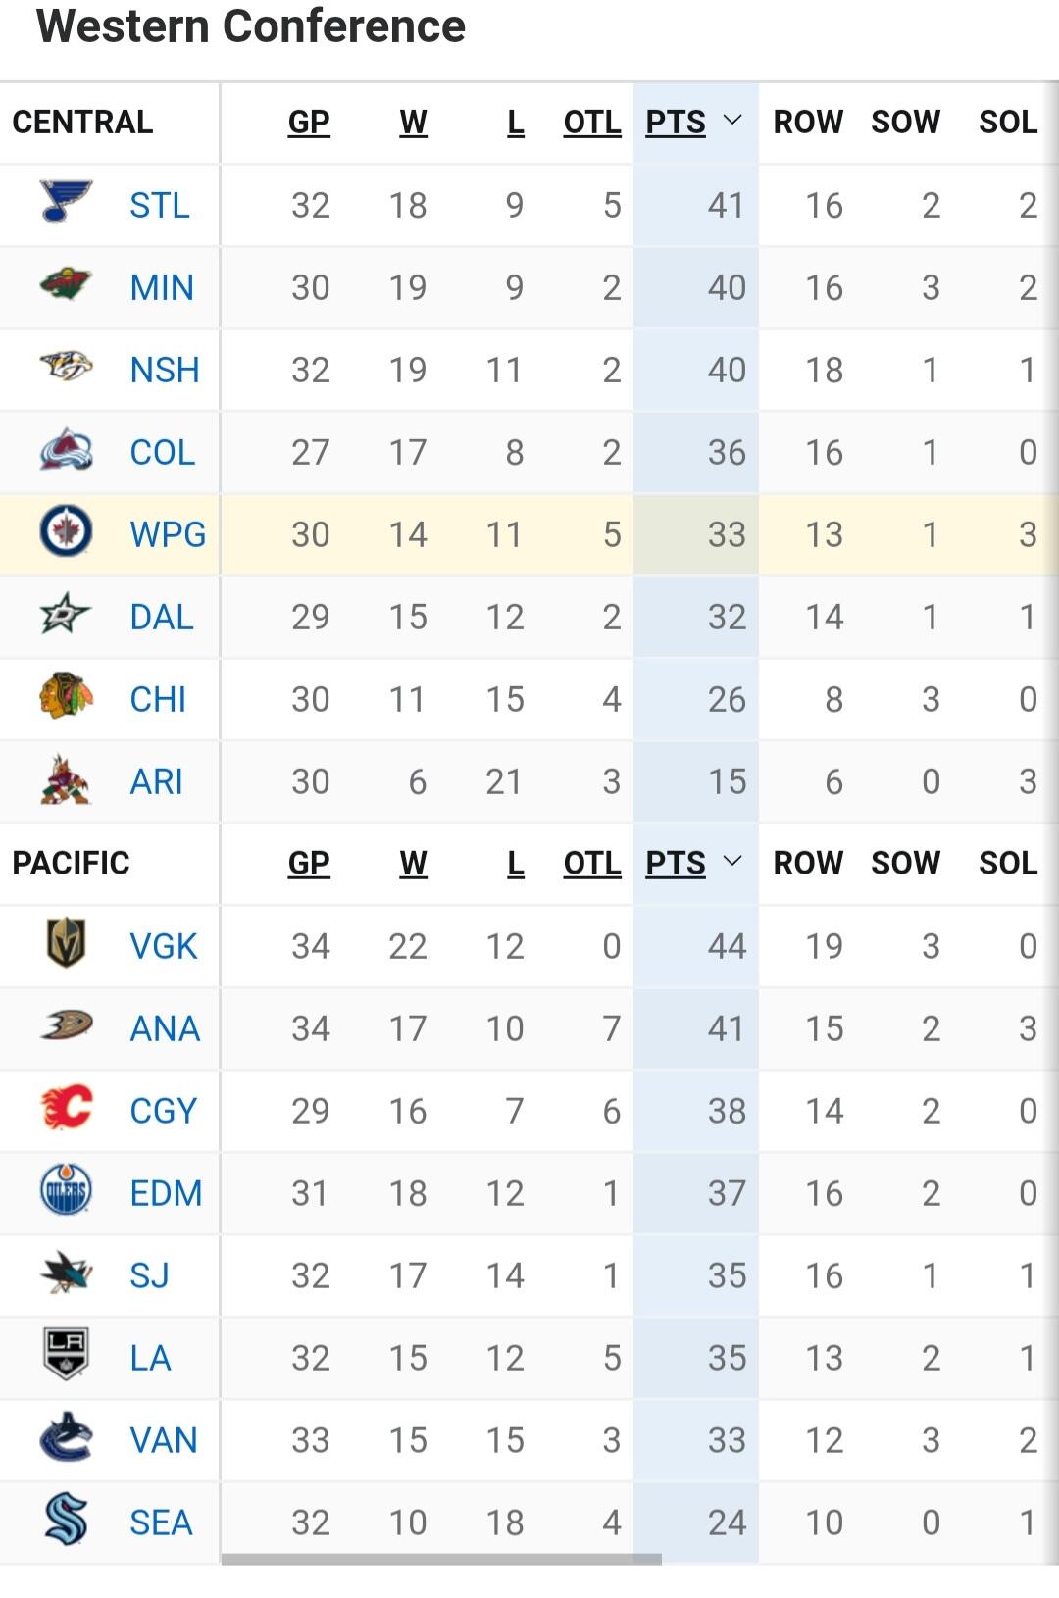
Task: Select the Winnipeg Jets logo
Action: [66, 532]
